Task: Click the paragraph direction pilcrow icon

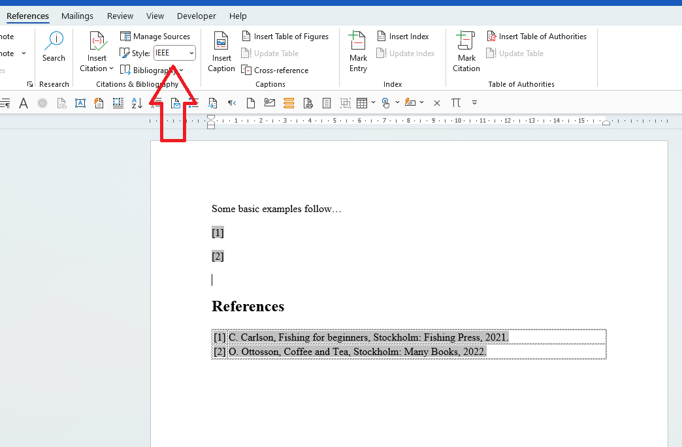Action: [x=232, y=103]
